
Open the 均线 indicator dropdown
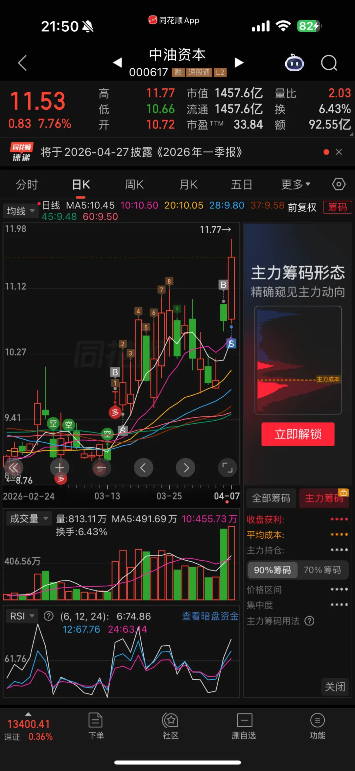pyautogui.click(x=20, y=210)
